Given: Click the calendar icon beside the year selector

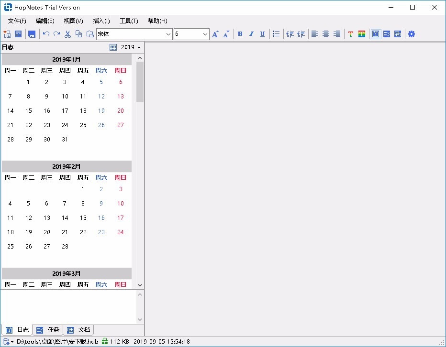Looking at the screenshot, I should click(x=113, y=47).
